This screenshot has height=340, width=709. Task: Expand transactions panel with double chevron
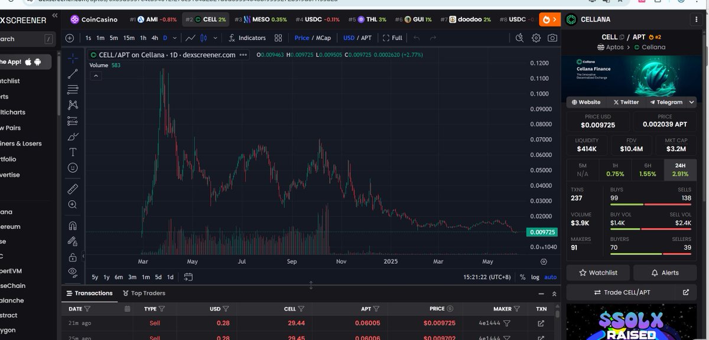(554, 293)
